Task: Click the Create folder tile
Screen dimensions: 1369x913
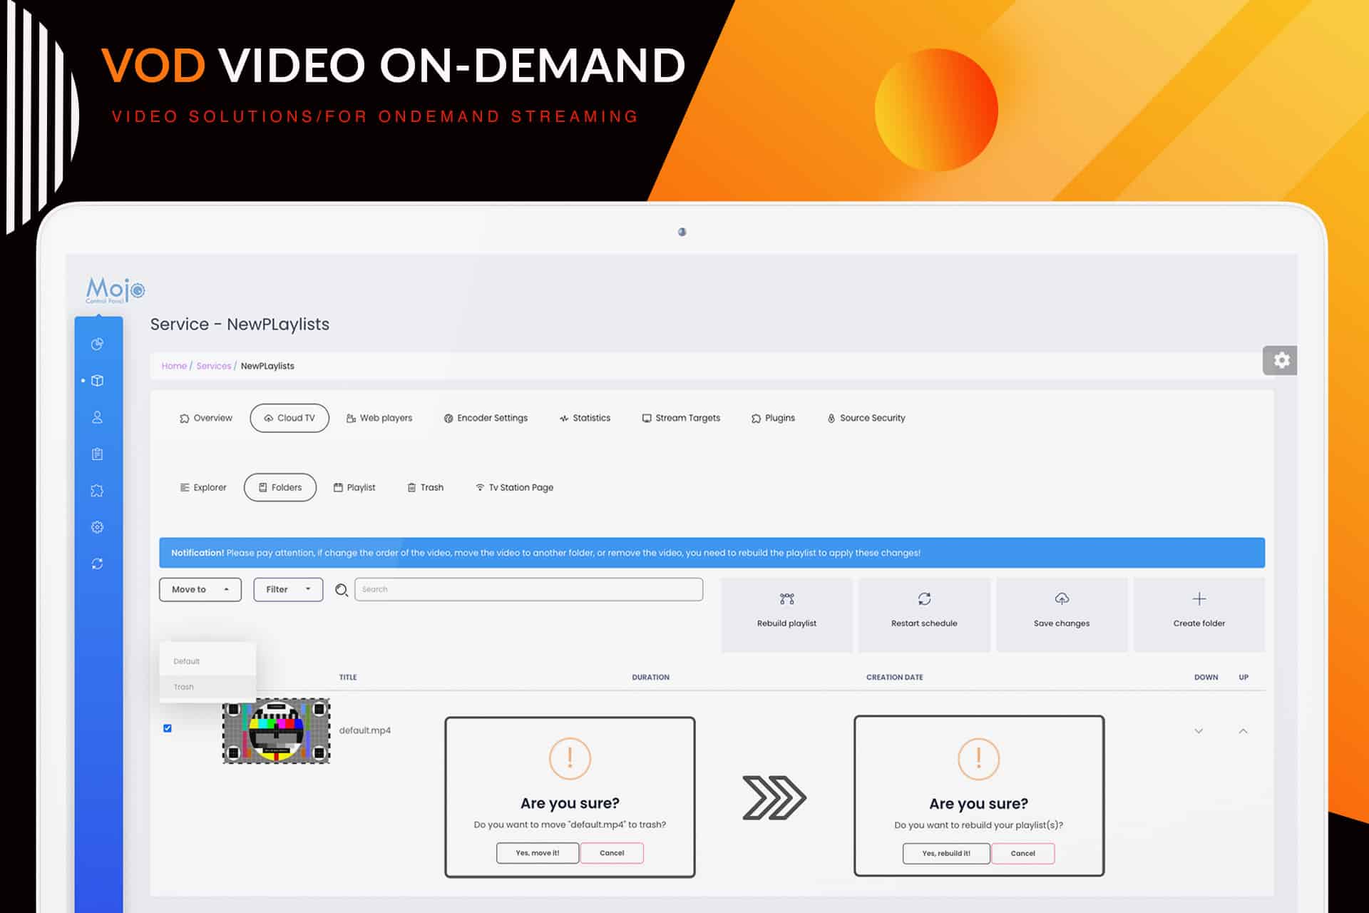Action: coord(1199,614)
